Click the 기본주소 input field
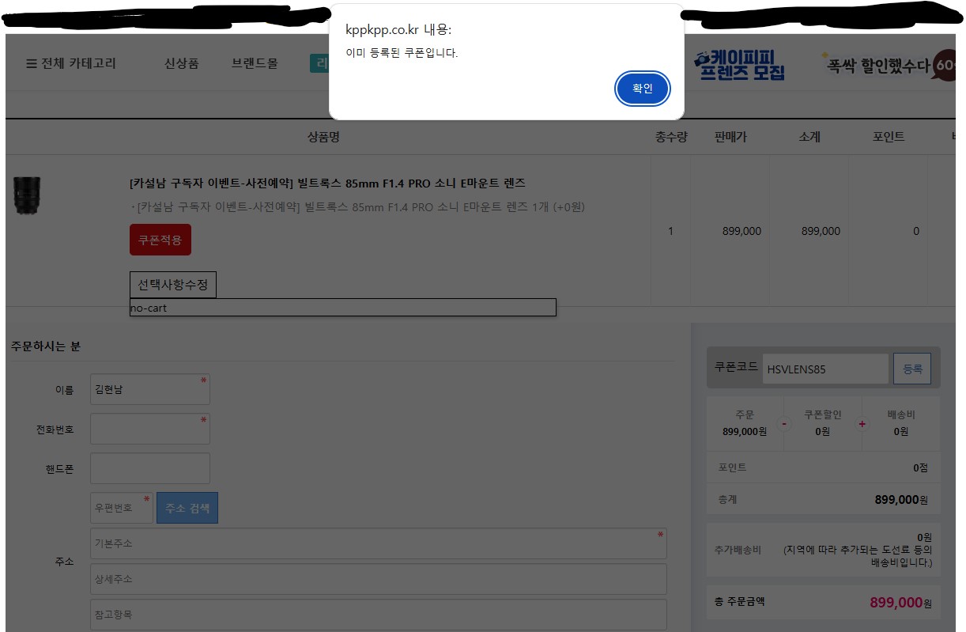Viewport: 966px width, 632px height. point(379,543)
